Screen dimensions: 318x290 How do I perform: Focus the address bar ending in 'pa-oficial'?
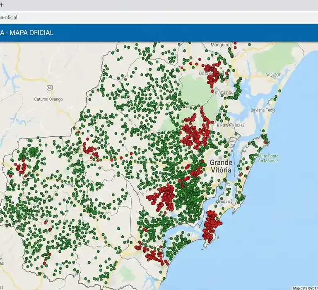tap(159, 17)
